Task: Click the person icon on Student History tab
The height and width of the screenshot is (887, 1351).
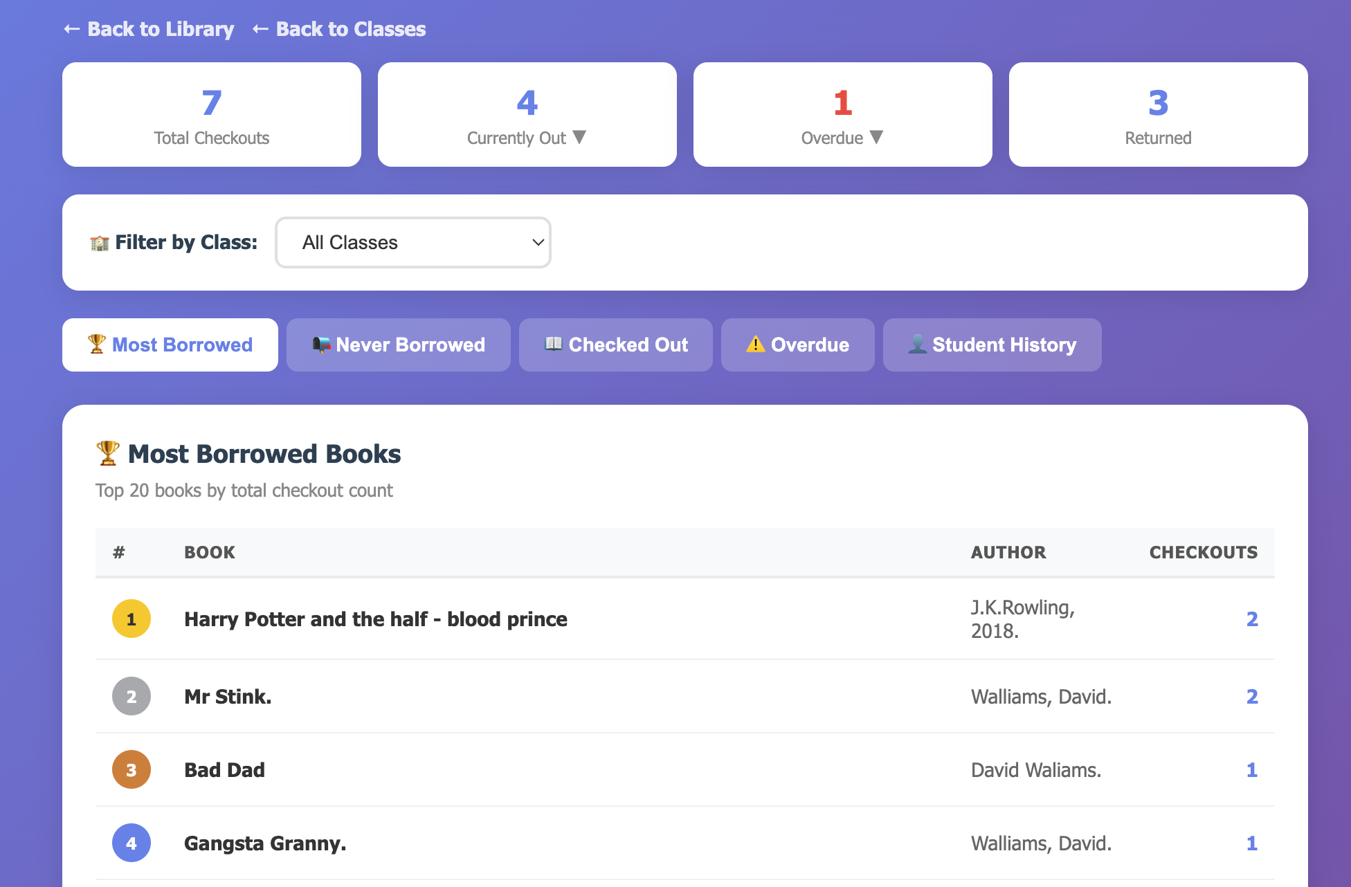Action: (x=918, y=344)
